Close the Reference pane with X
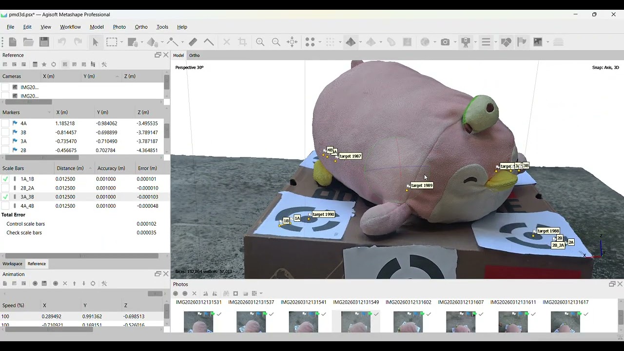The image size is (624, 351). 166,55
